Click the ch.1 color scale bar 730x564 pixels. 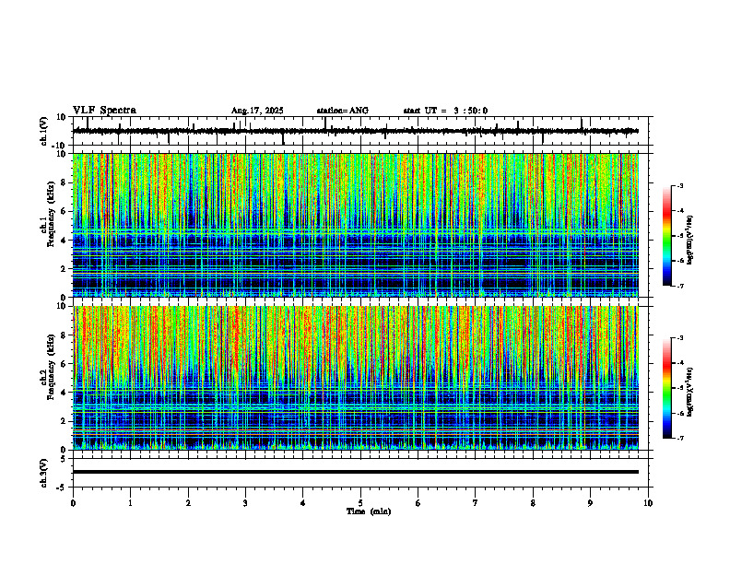pyautogui.click(x=667, y=236)
